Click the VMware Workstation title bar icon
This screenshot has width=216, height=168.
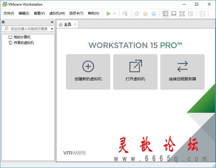click(x=5, y=4)
